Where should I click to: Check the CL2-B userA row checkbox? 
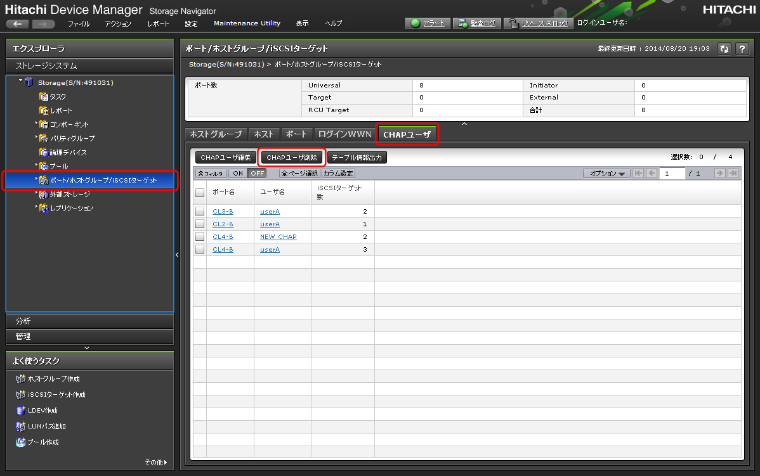[x=200, y=224]
